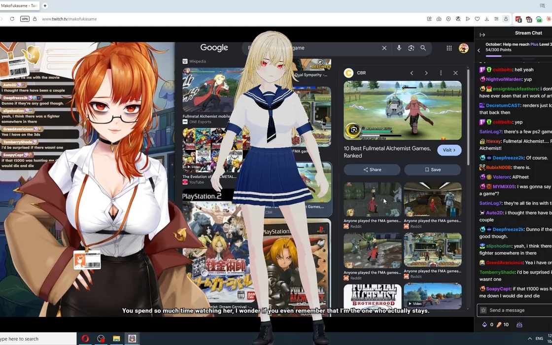Open the Fullmetal Alchemist Brotherhood logo thumbnail
The height and width of the screenshot is (345, 552).
(x=373, y=296)
